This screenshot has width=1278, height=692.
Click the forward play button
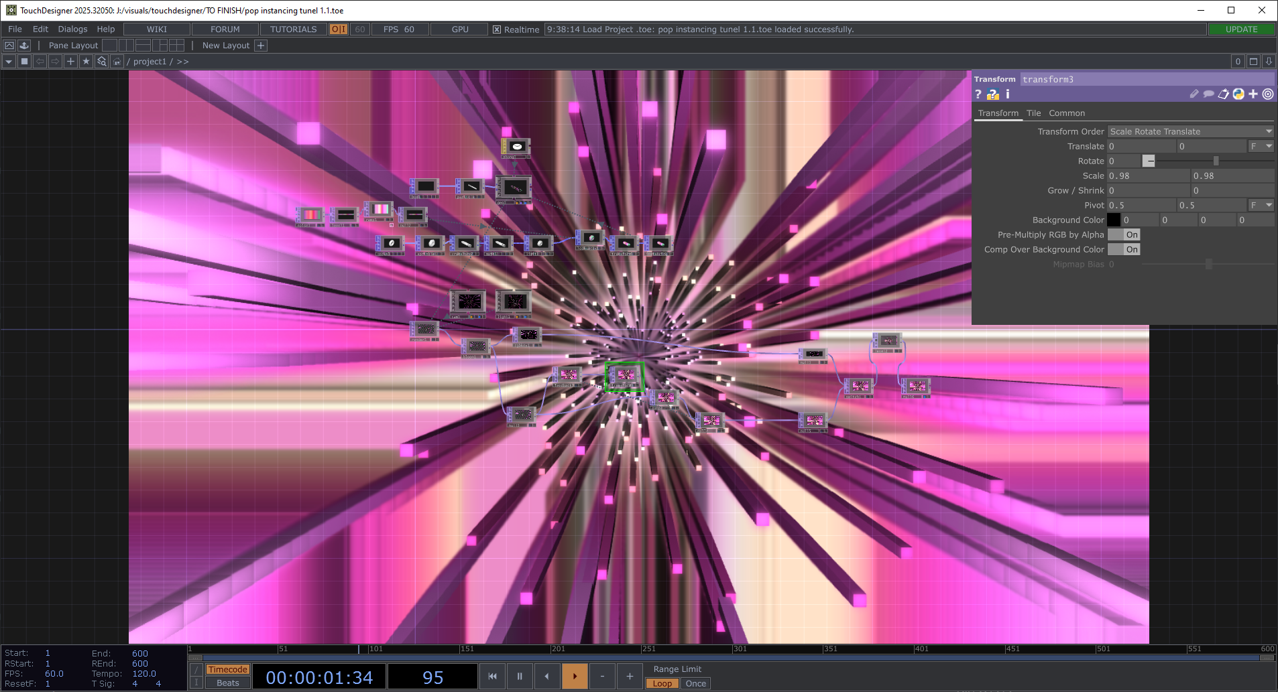[x=575, y=677]
